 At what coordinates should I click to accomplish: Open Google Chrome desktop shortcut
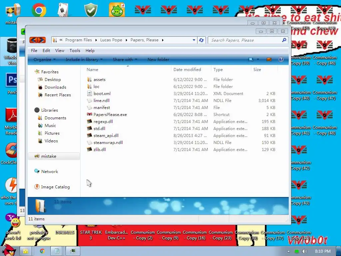point(39,10)
